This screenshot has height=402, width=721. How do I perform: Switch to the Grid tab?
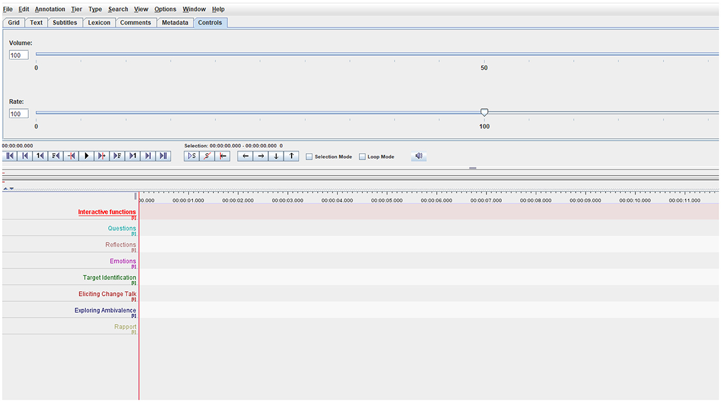pyautogui.click(x=14, y=22)
